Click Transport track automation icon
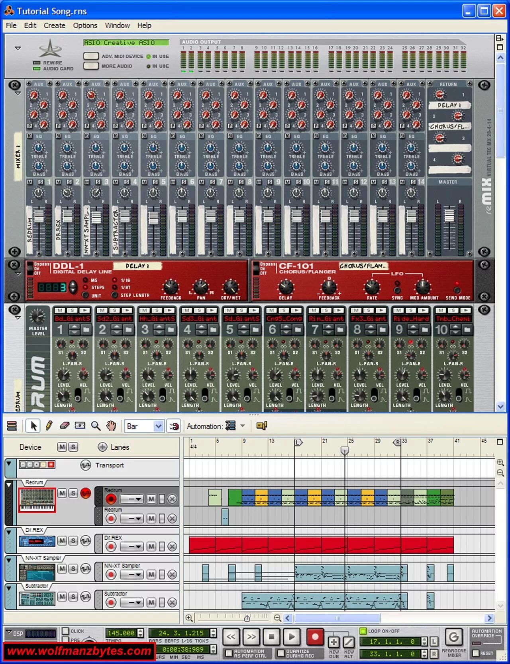This screenshot has width=510, height=664. pos(86,465)
